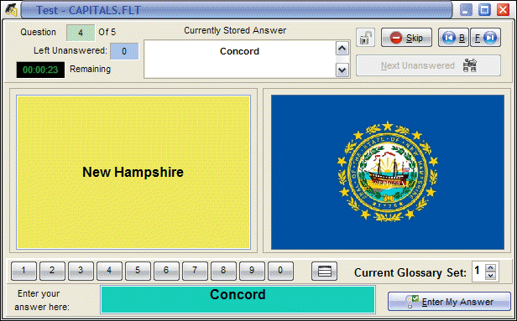Go back with the B button
The width and height of the screenshot is (517, 321).
(453, 38)
